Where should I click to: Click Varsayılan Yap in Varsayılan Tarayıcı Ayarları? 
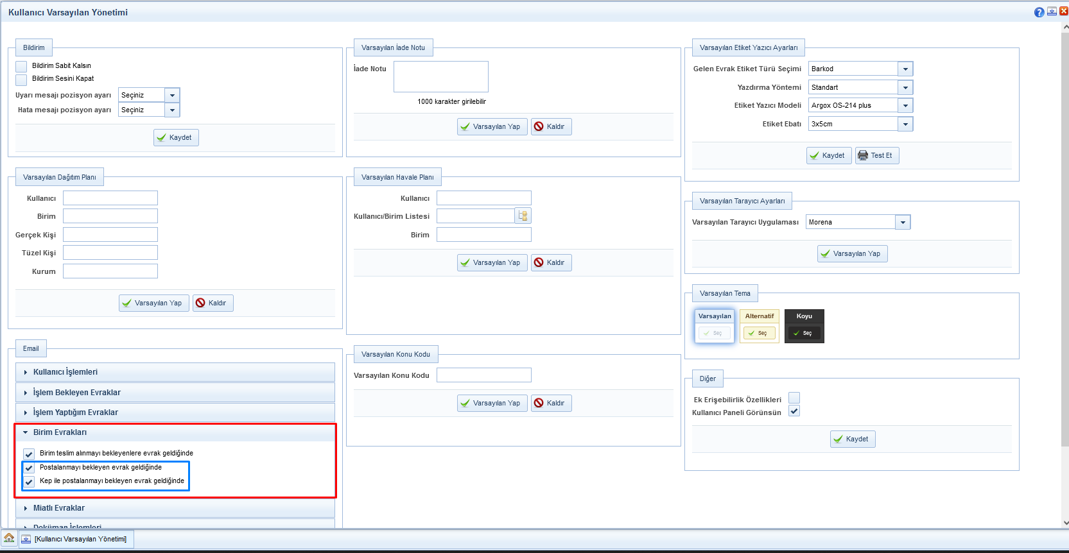(852, 253)
